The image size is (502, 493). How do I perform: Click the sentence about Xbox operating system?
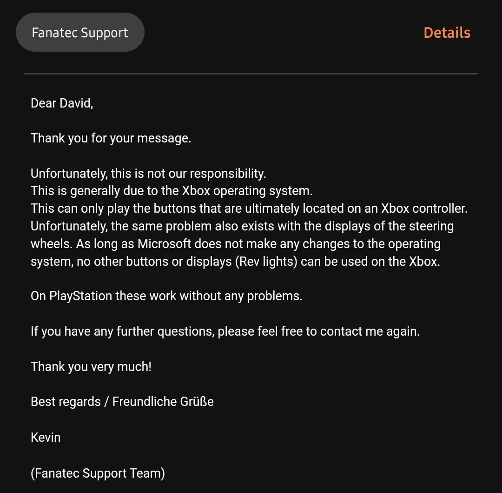172,191
